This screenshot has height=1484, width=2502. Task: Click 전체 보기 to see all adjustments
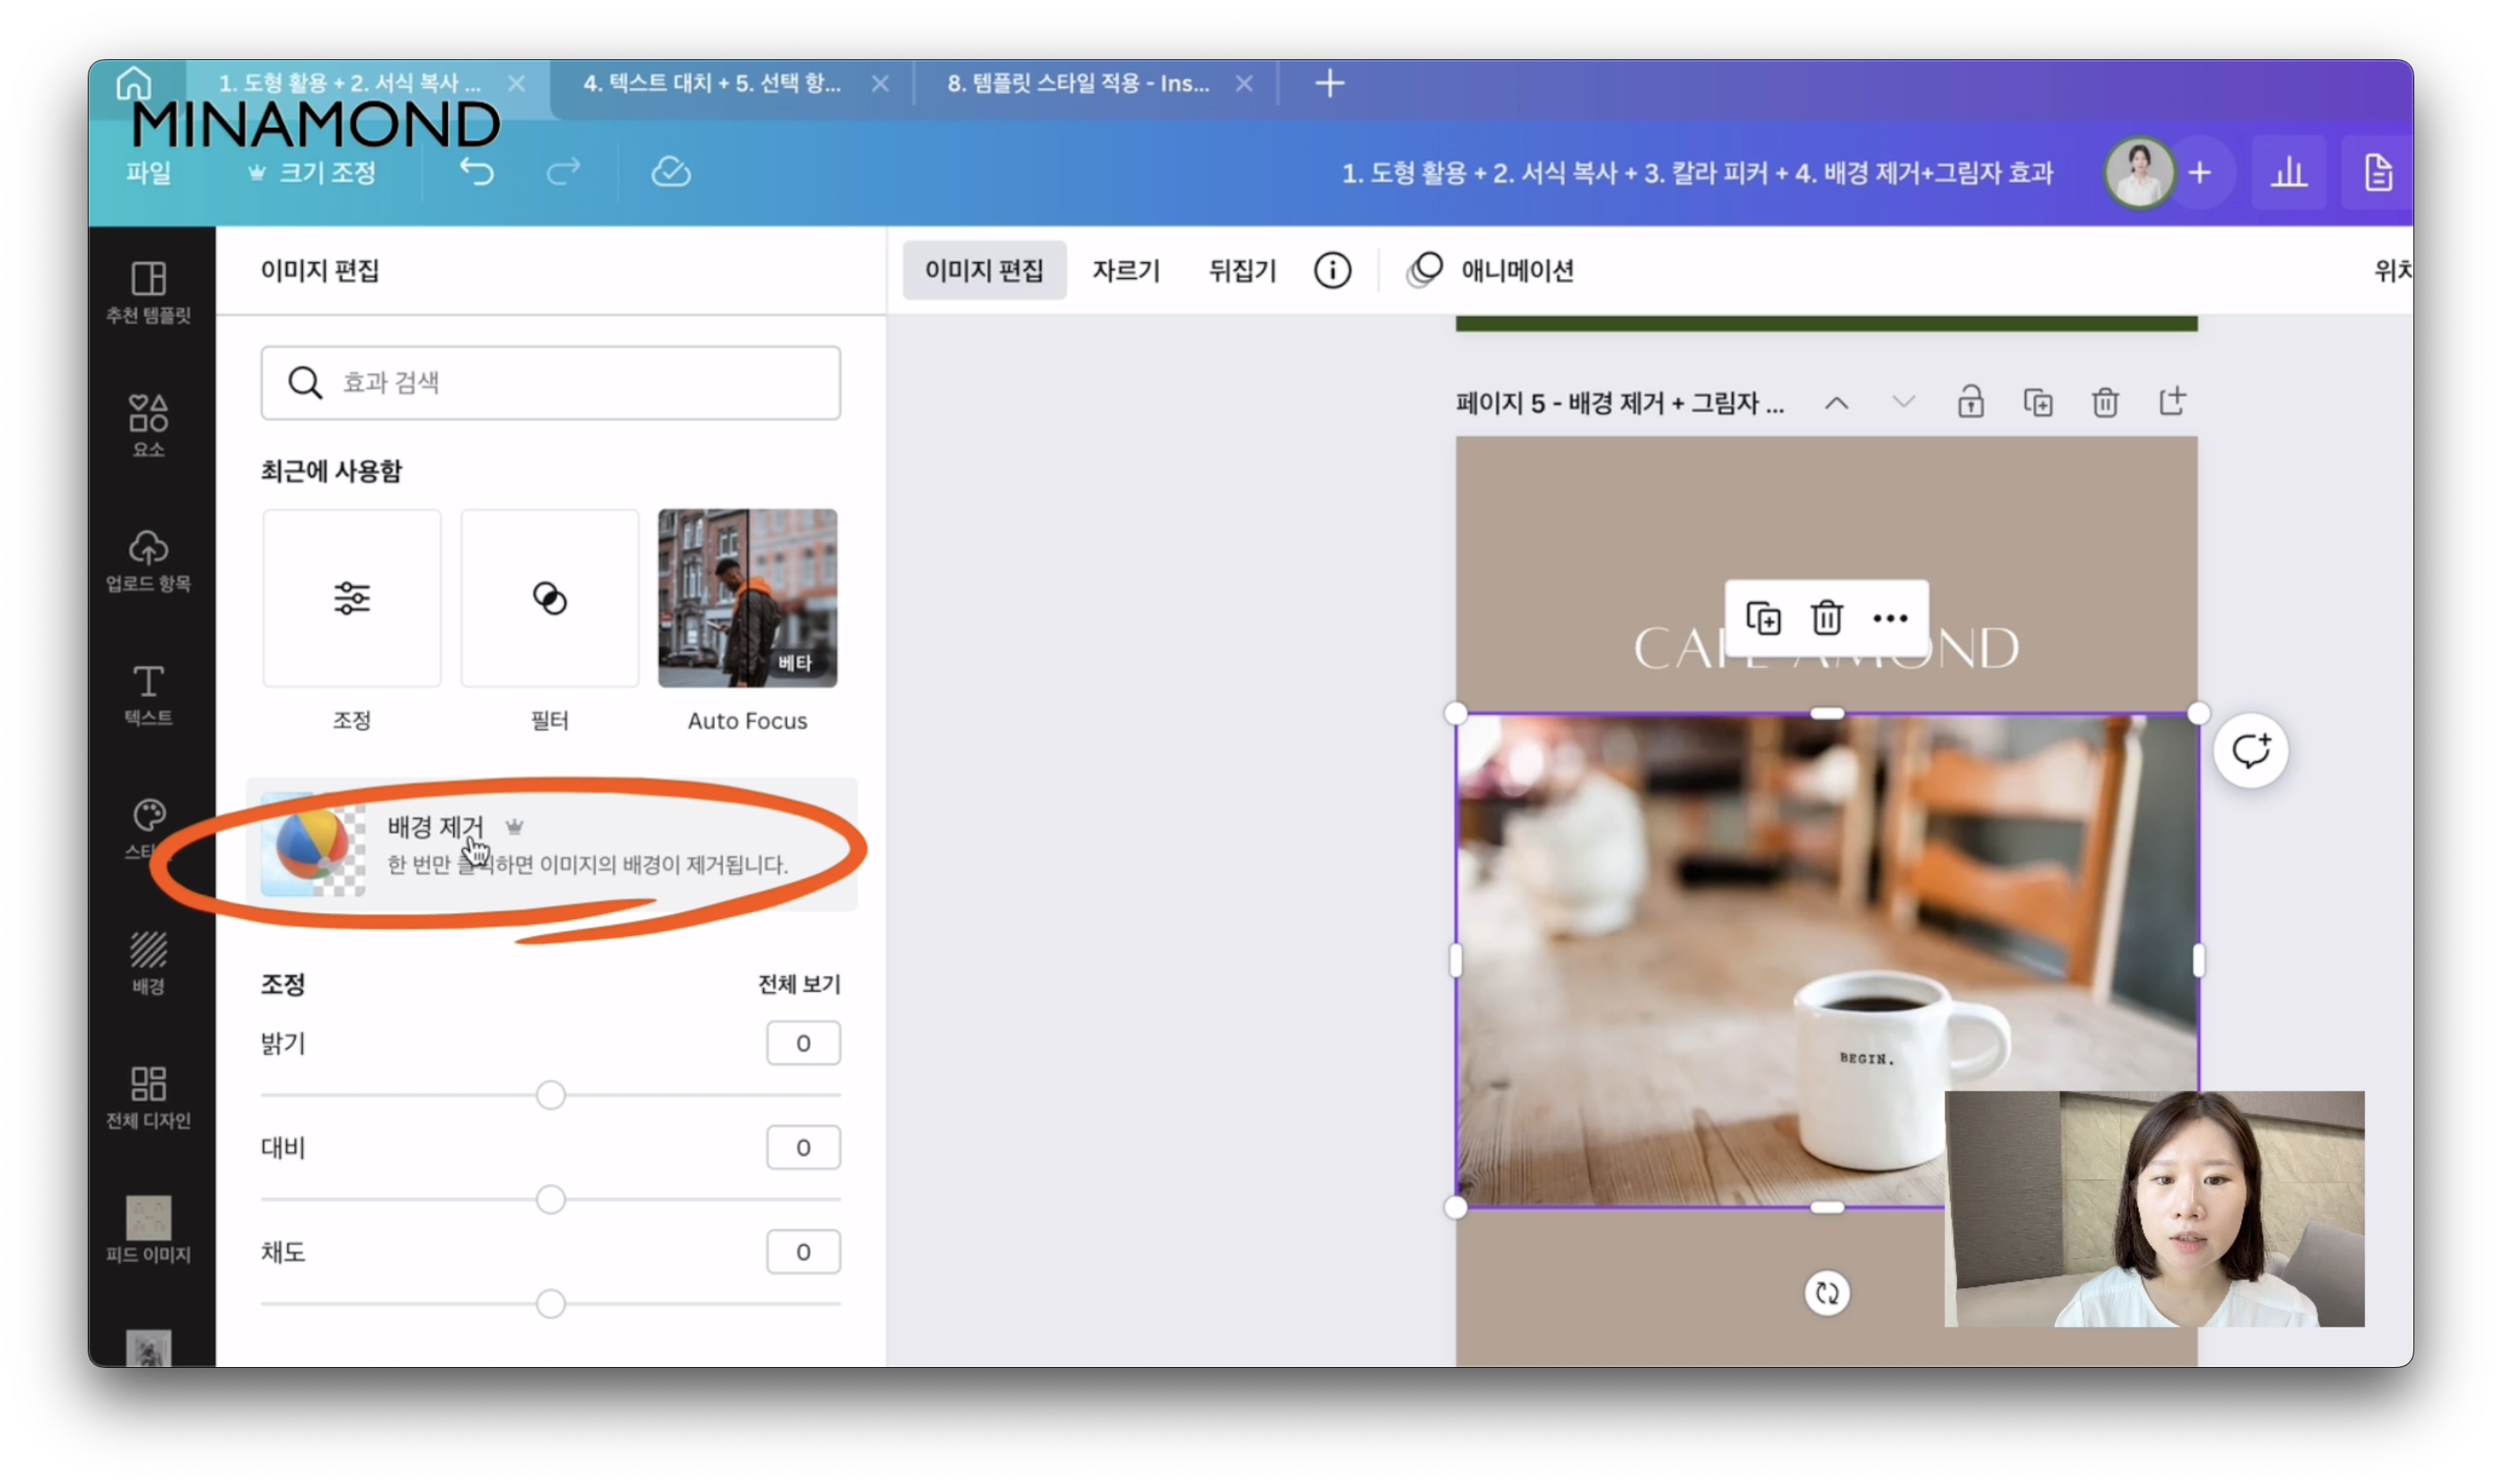pyautogui.click(x=799, y=984)
